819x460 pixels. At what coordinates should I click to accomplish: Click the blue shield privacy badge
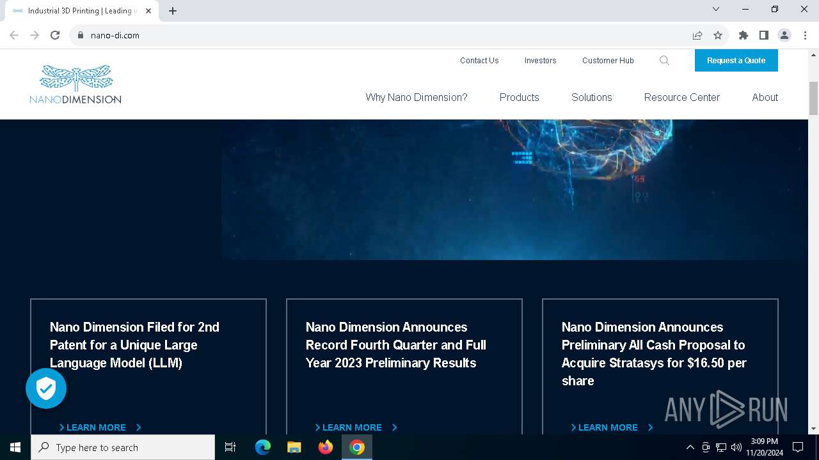point(46,388)
